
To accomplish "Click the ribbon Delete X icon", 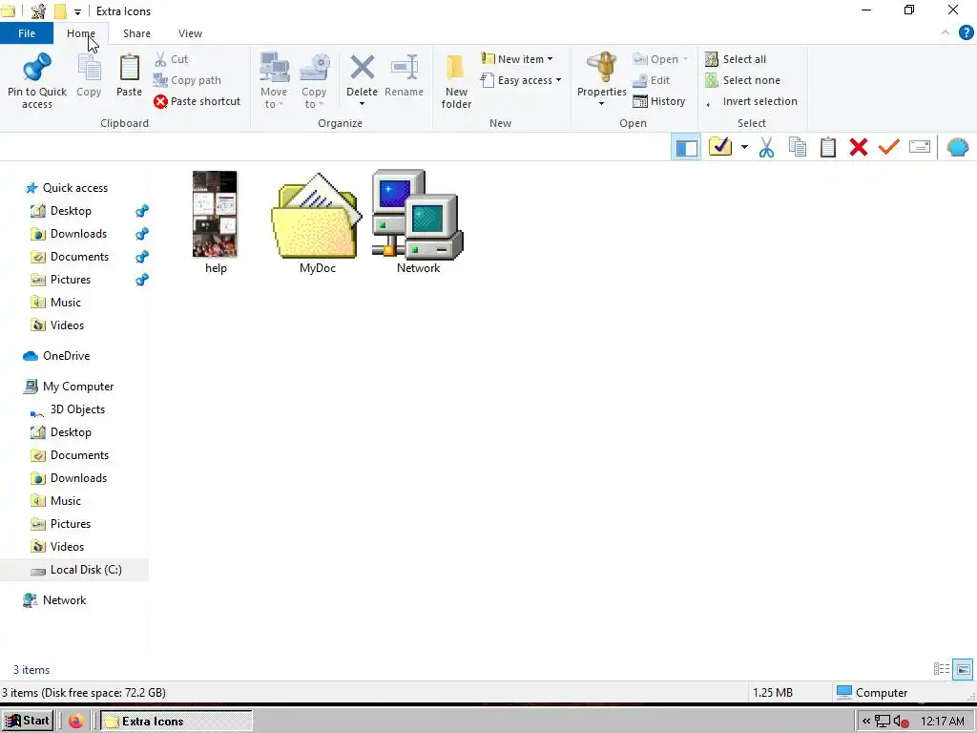I will tap(362, 68).
